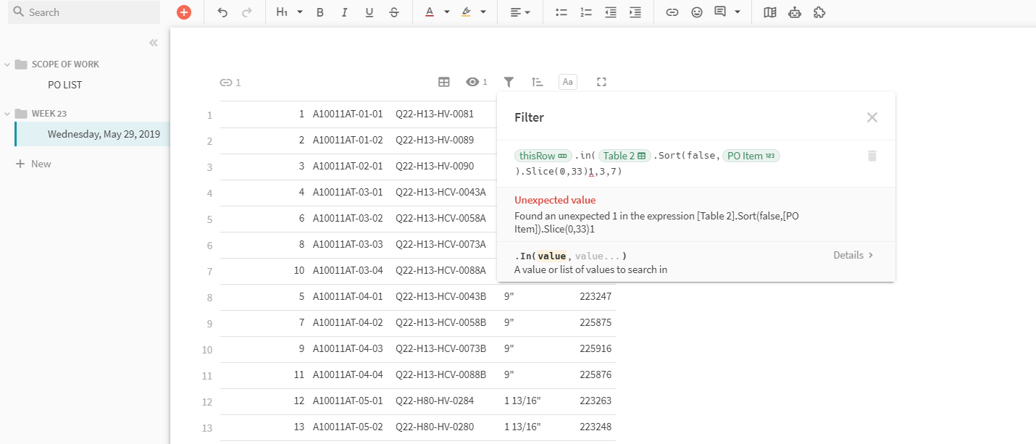This screenshot has height=444, width=1036.
Task: Toggle italic text formatting
Action: (x=344, y=12)
